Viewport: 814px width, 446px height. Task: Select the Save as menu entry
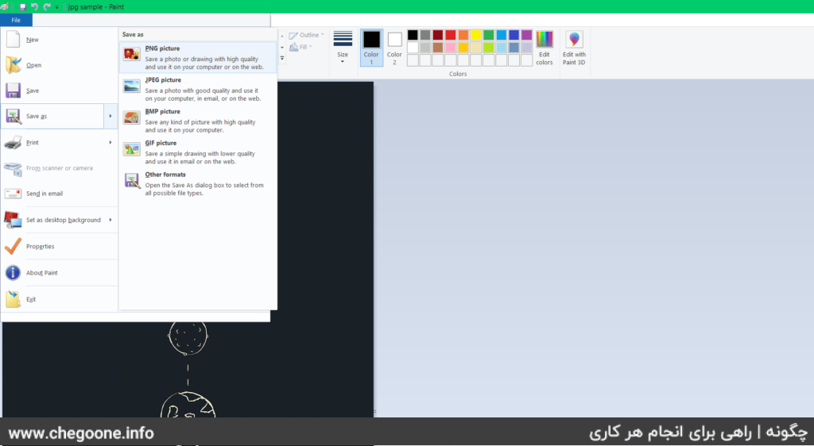tap(52, 116)
